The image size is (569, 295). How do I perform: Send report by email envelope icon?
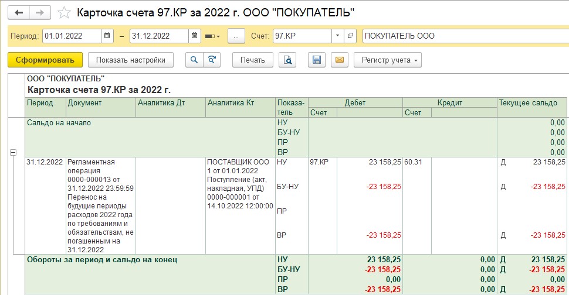tap(340, 60)
